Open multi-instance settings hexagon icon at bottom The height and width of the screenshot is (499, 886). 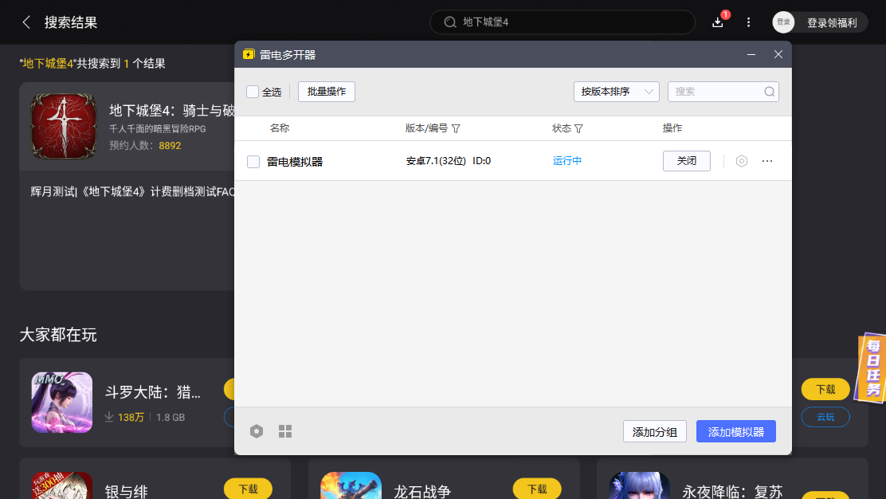click(x=257, y=431)
